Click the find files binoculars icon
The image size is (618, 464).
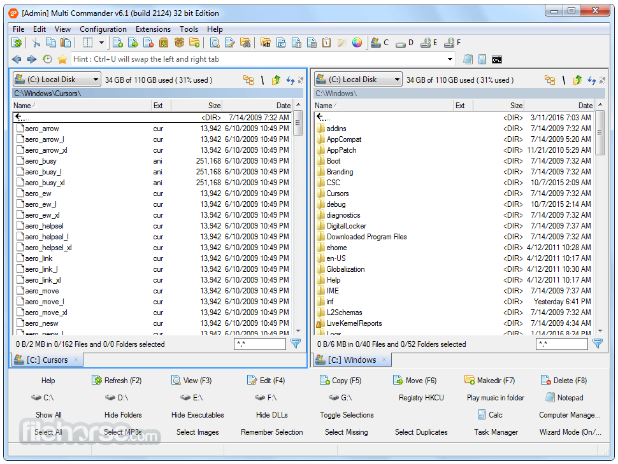pos(245,43)
